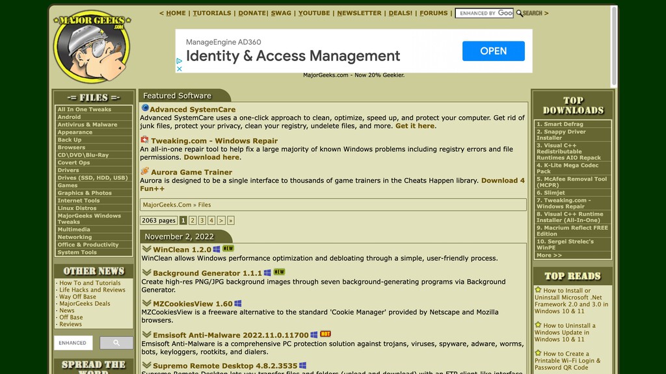Click the MajorGeeks mascot logo
This screenshot has height=374, width=666.
[x=91, y=47]
